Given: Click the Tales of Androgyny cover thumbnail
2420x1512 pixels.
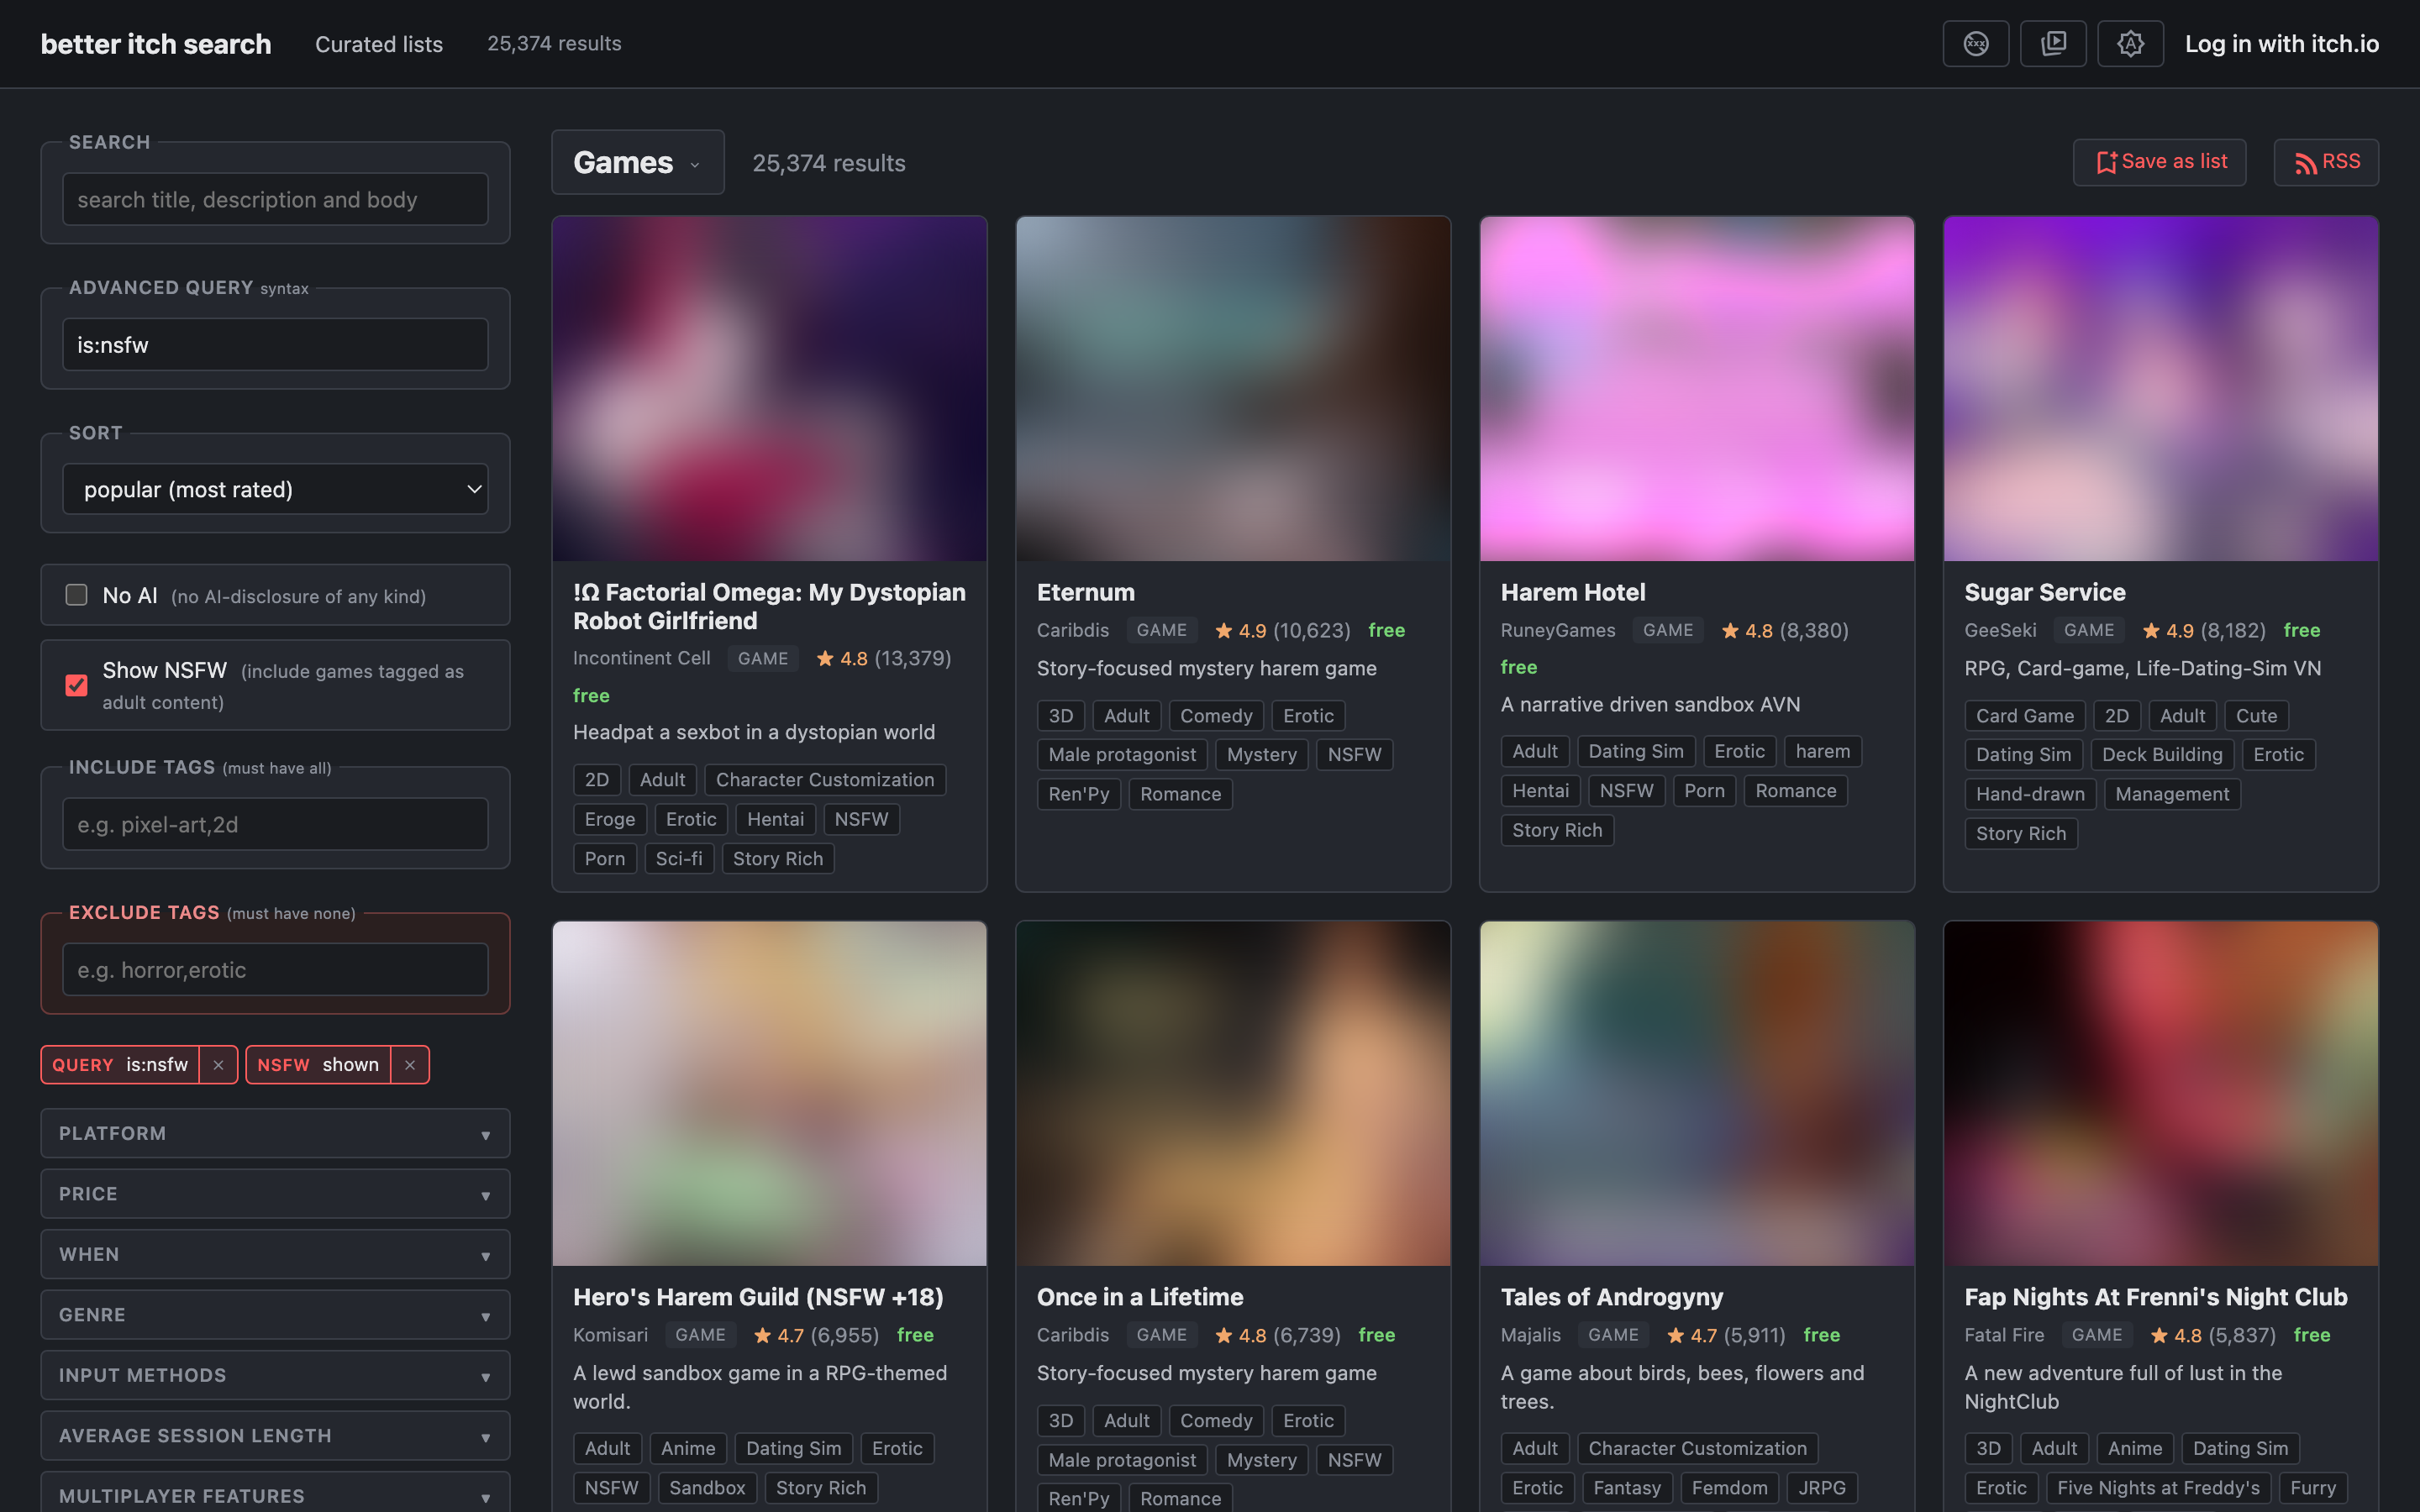Looking at the screenshot, I should point(1697,1094).
